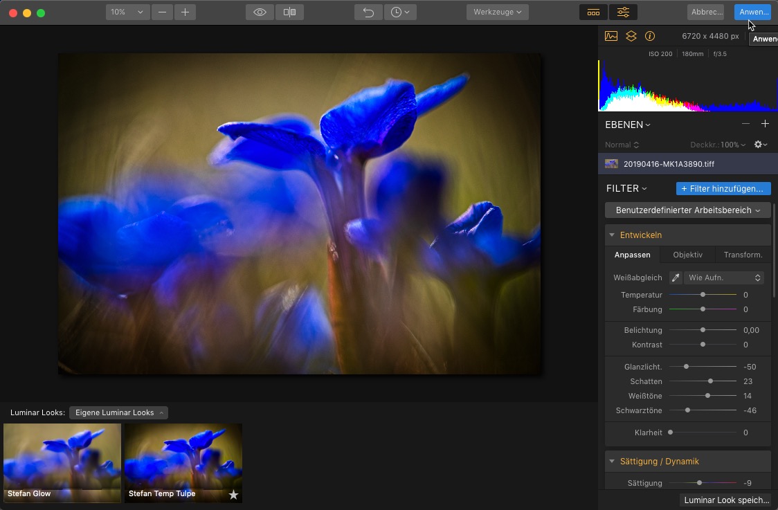Open the Wie Aufn. white balance dropdown

click(x=723, y=277)
